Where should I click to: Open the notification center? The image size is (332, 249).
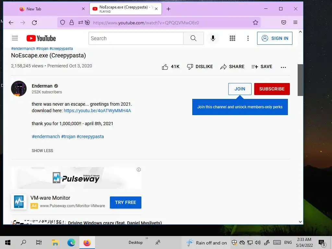pos(322,243)
